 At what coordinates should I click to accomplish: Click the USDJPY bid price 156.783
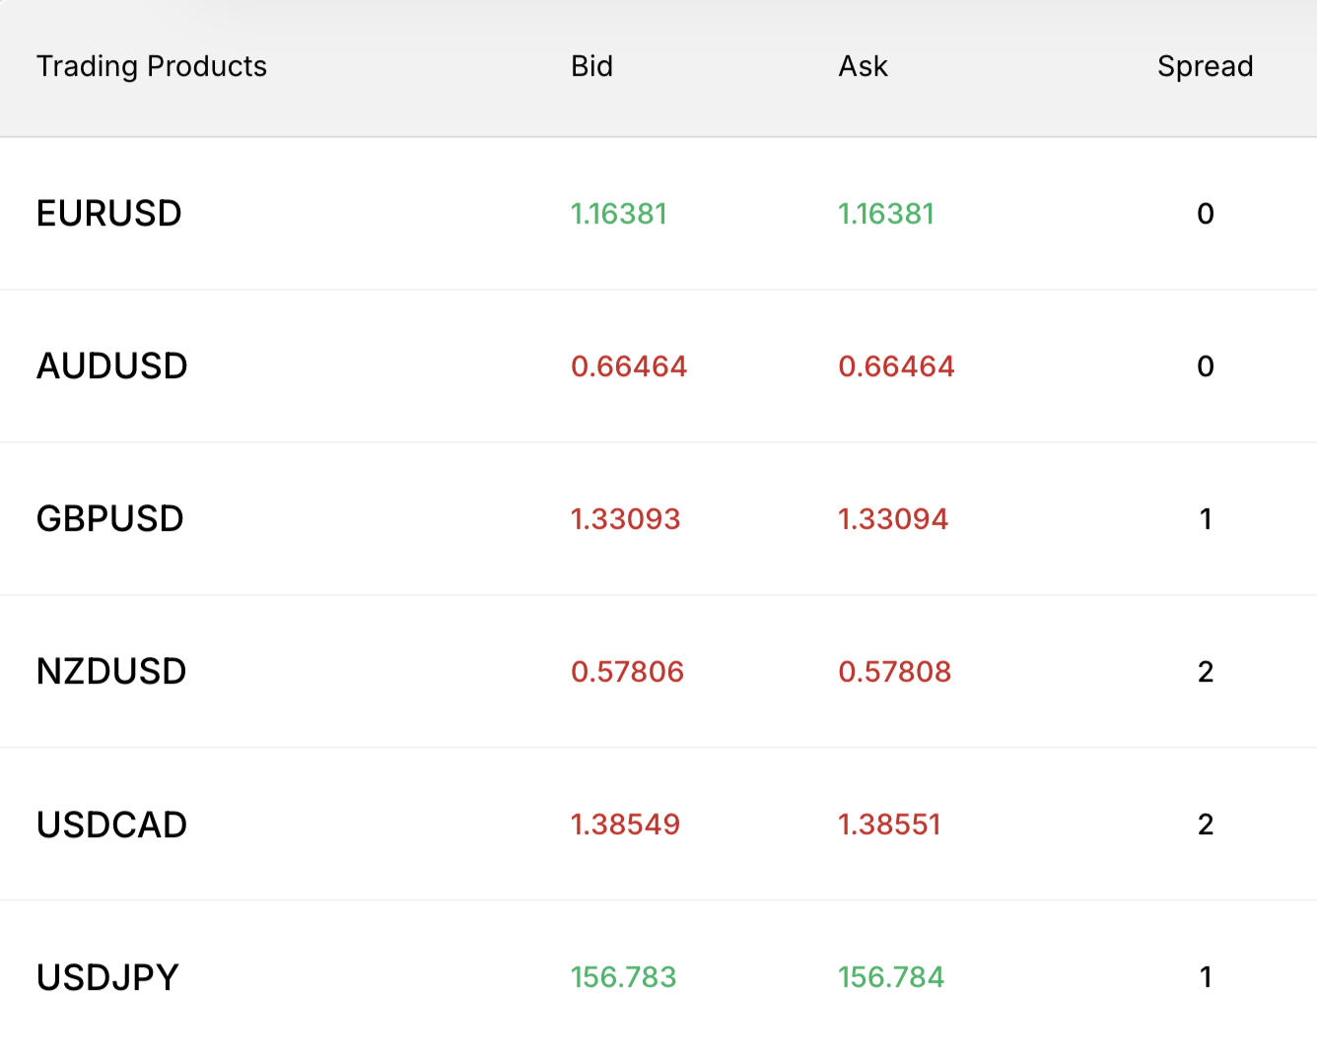625,976
